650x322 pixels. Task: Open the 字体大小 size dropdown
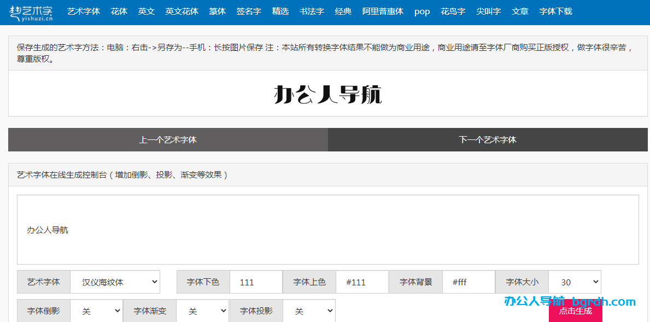click(x=575, y=282)
